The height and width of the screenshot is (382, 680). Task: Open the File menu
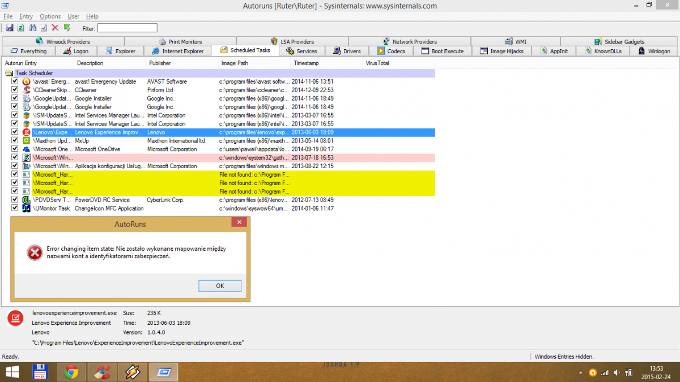(x=8, y=16)
